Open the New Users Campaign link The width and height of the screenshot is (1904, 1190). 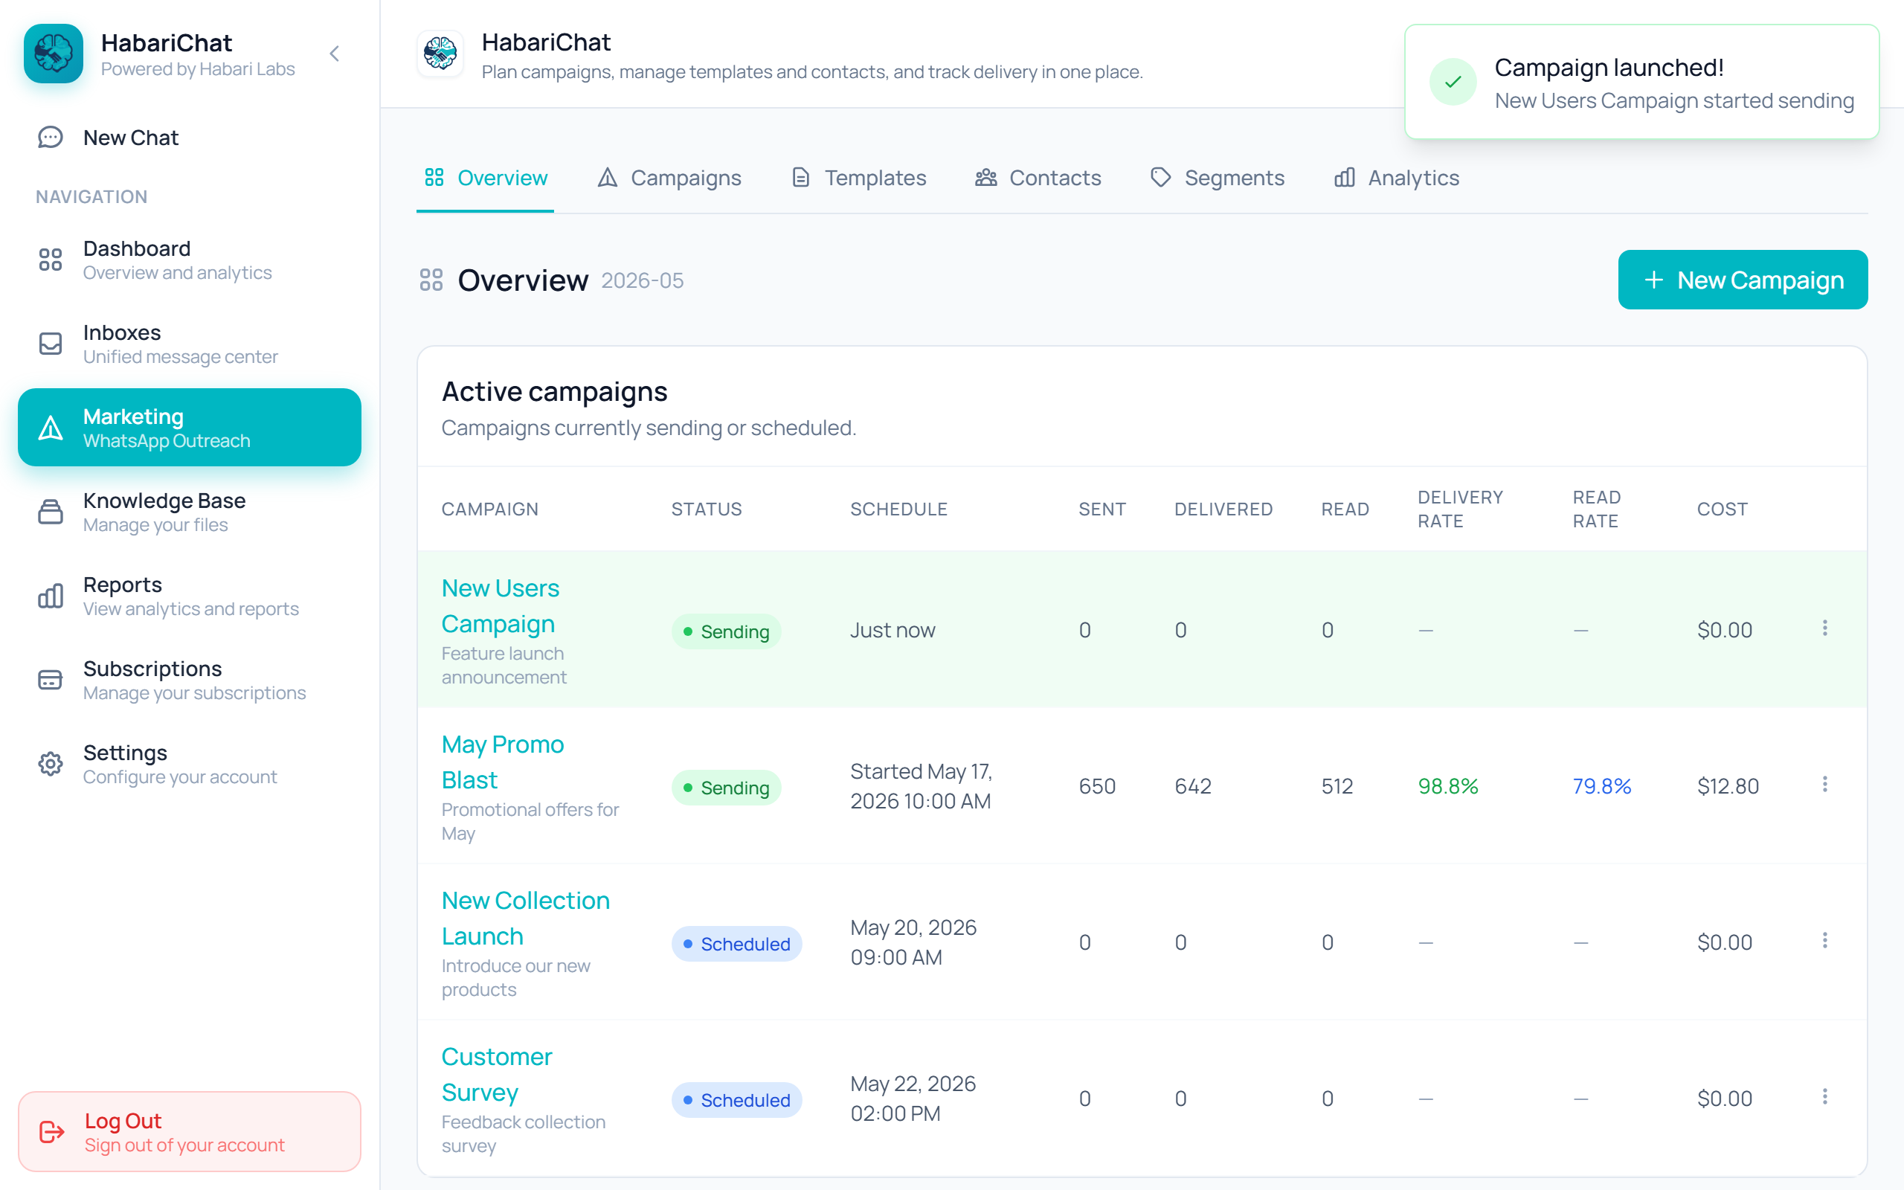tap(501, 606)
